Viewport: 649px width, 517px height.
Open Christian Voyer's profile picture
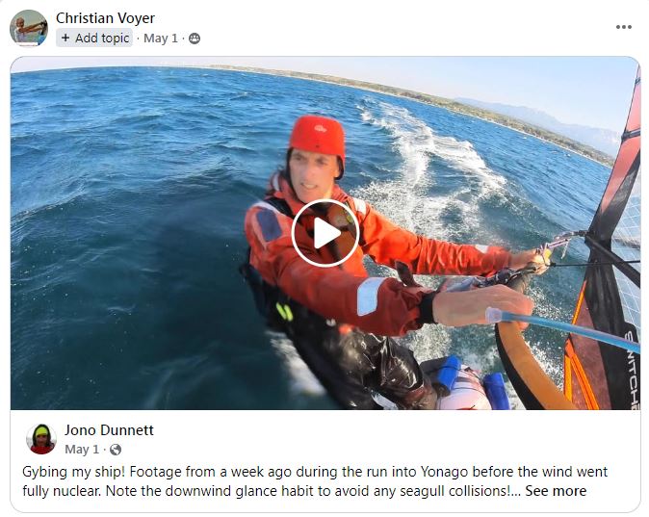point(29,28)
